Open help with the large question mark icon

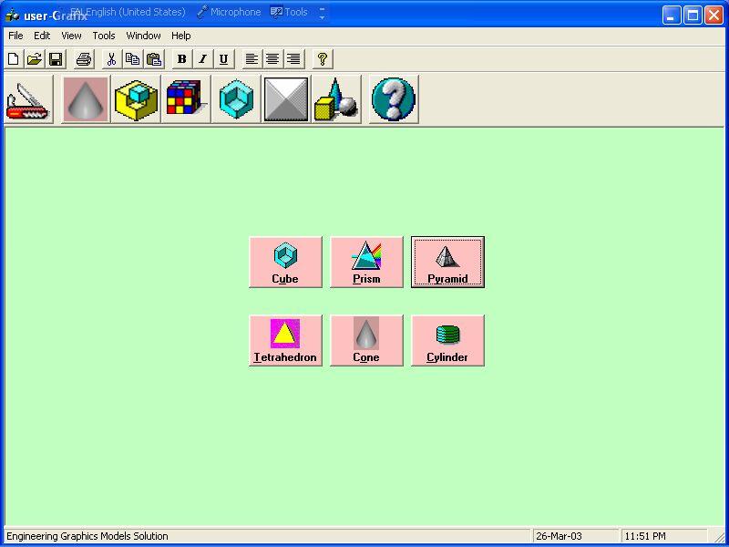(394, 99)
